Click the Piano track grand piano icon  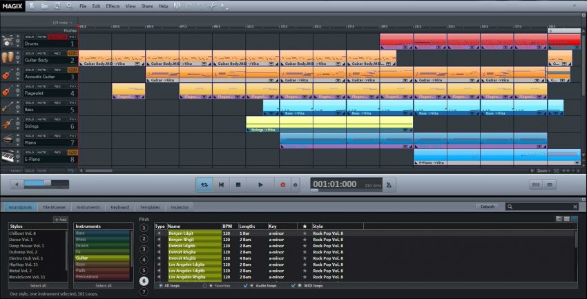tap(8, 140)
